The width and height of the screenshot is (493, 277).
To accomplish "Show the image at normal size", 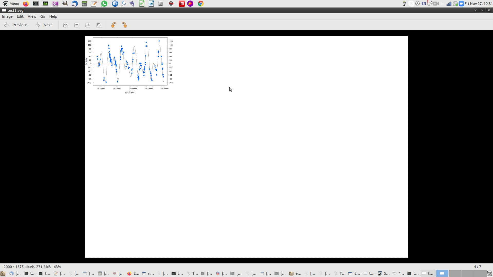I will point(88,25).
